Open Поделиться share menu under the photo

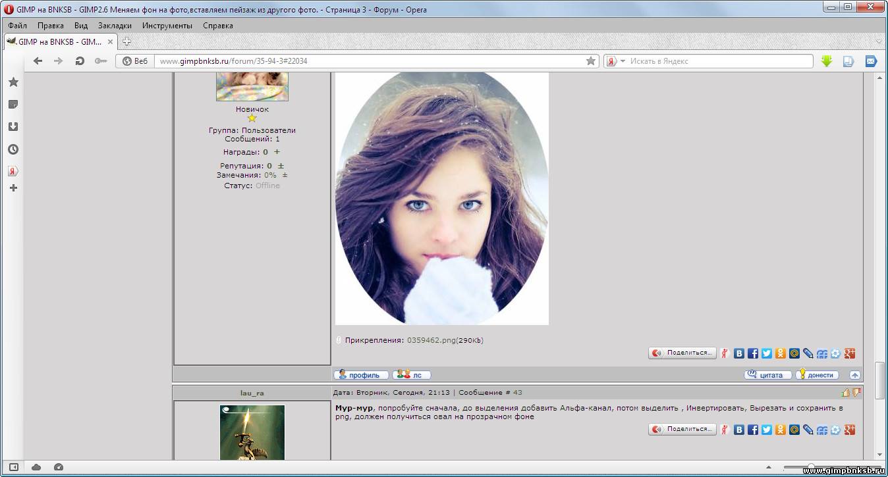tap(682, 353)
